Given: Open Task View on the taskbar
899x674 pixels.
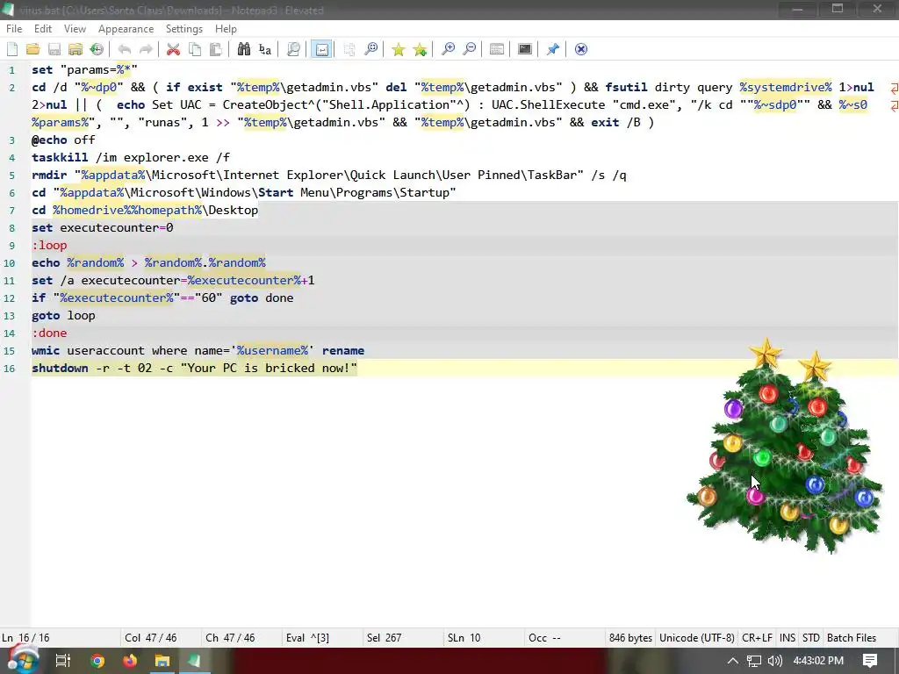Looking at the screenshot, I should (x=62, y=661).
